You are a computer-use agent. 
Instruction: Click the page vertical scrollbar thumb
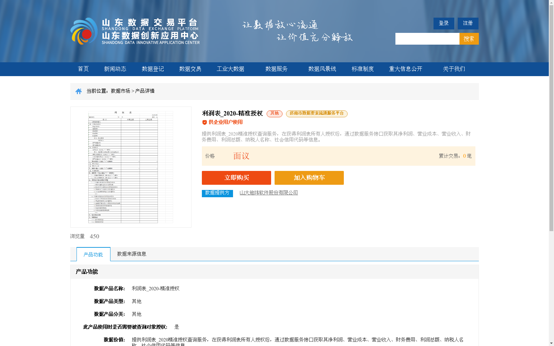[x=551, y=118]
